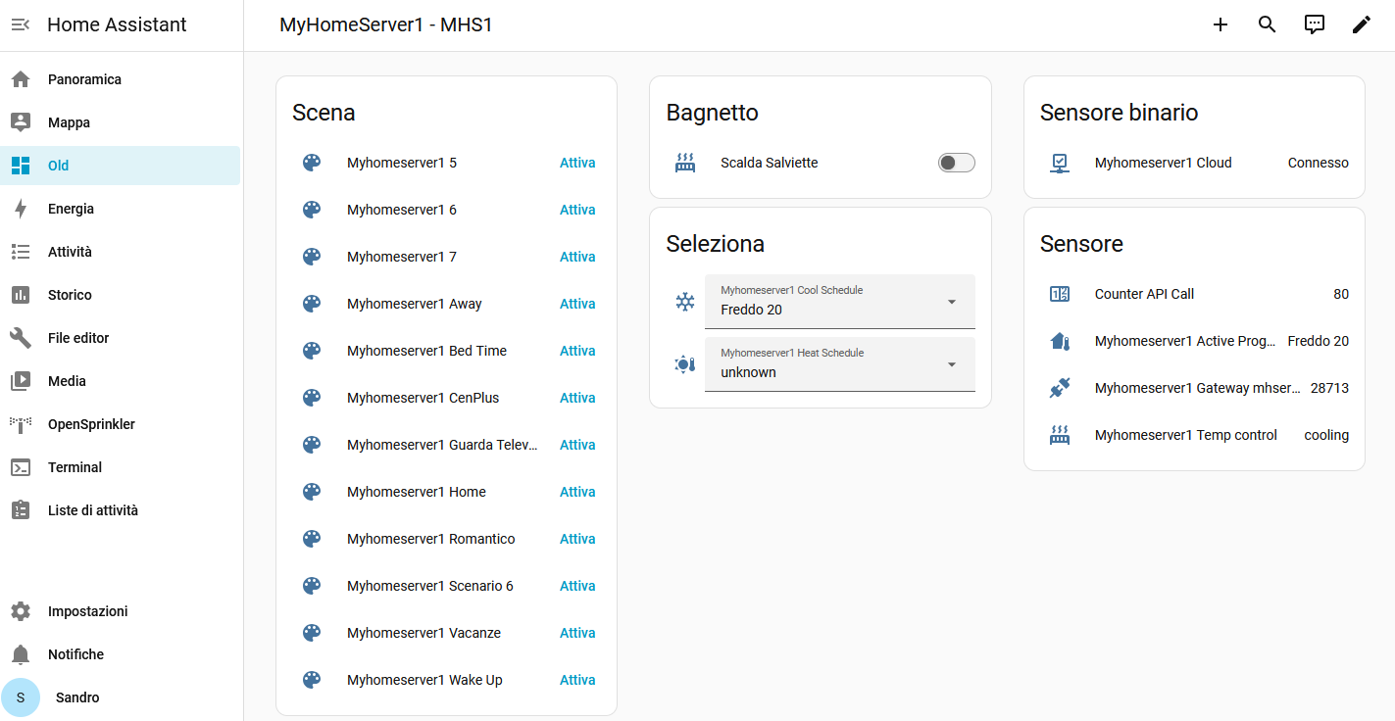Open Notifiche in the sidebar
Viewport: 1395px width, 721px height.
pos(122,654)
